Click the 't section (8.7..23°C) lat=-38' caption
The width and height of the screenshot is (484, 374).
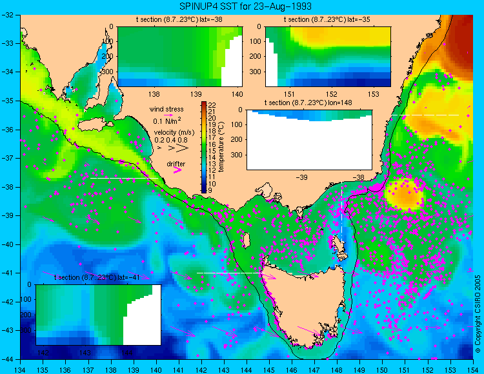(179, 20)
